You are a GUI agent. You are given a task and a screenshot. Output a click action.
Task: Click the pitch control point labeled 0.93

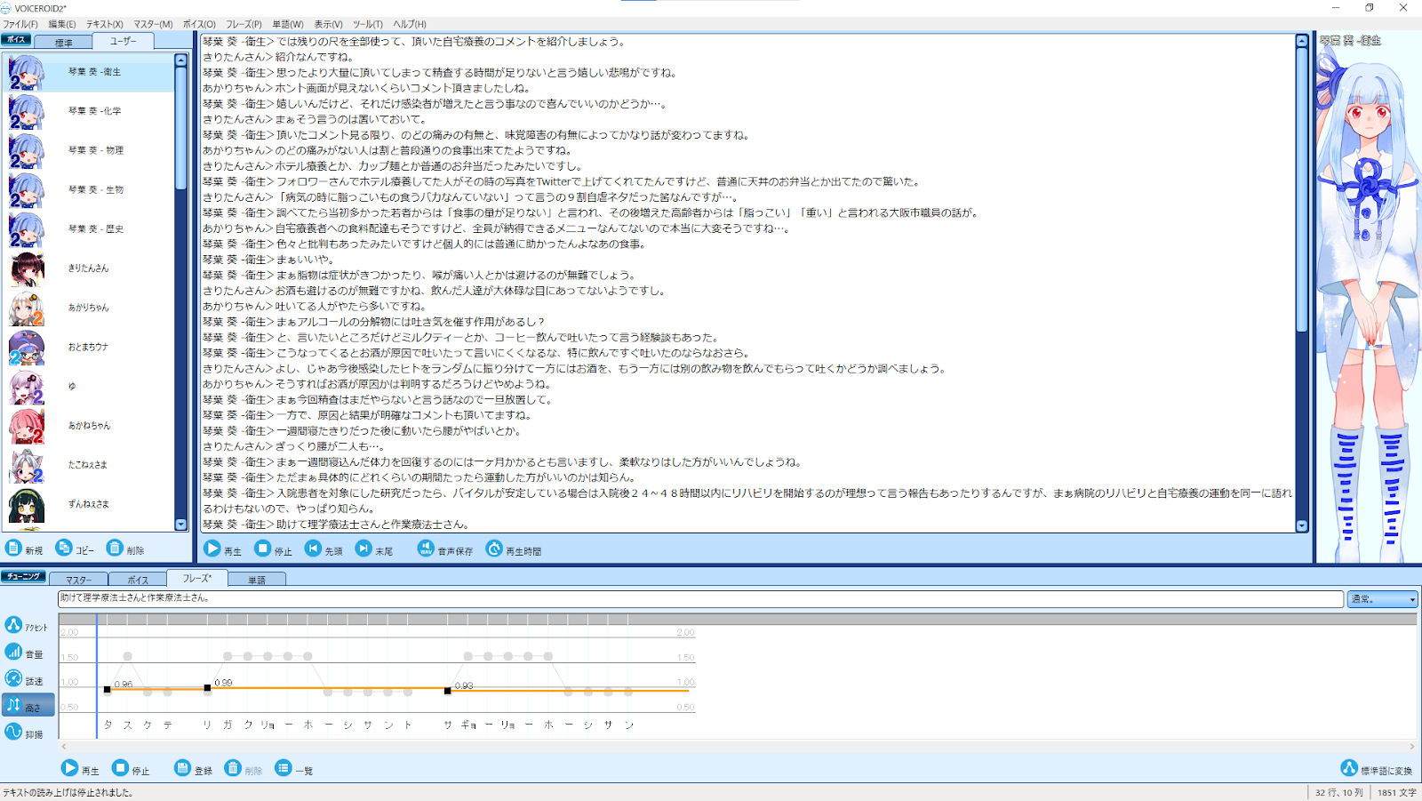[448, 691]
